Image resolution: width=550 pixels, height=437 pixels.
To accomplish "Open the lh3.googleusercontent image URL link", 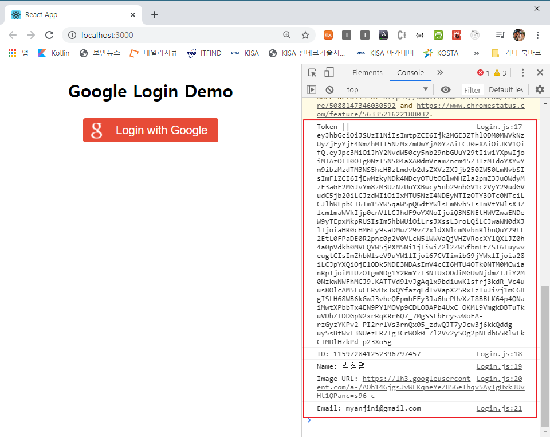I will [421, 387].
